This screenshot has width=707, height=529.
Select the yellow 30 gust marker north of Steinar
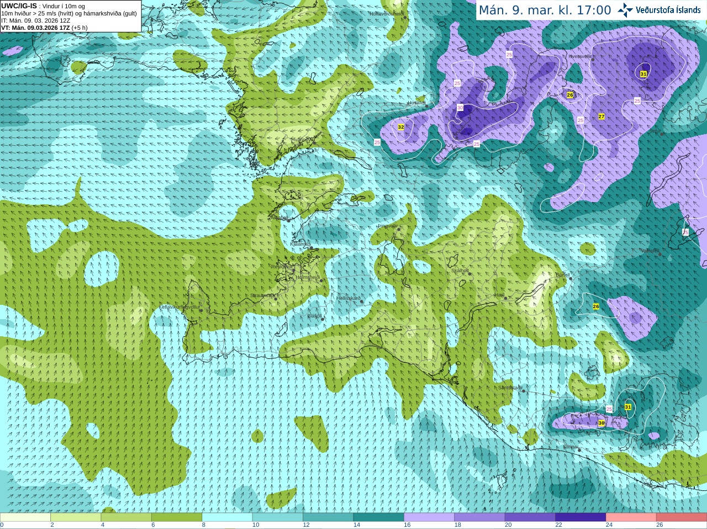[602, 423]
